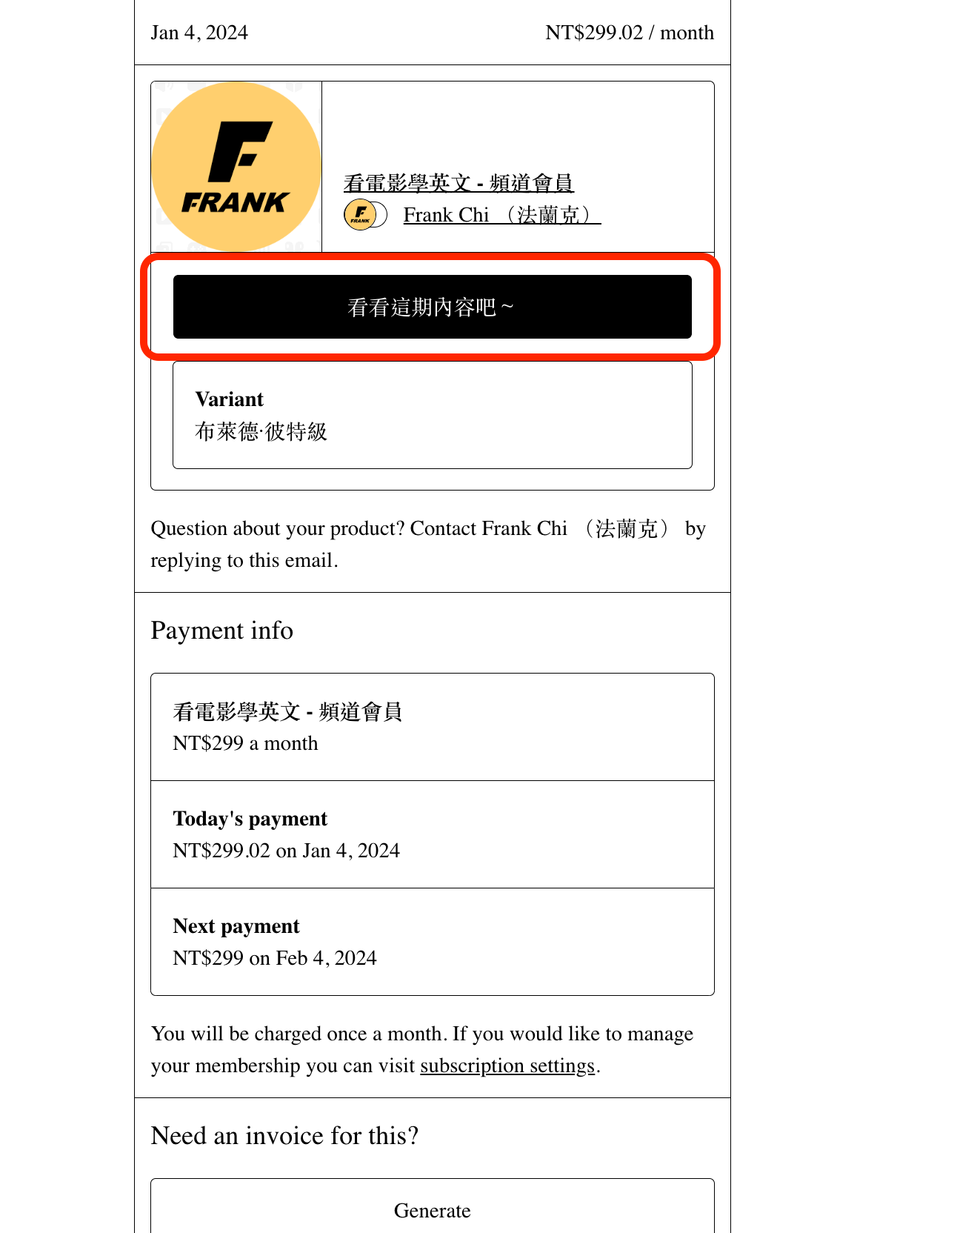957x1233 pixels.
Task: Click the large FRANK logo product thumbnail
Action: pos(236,167)
